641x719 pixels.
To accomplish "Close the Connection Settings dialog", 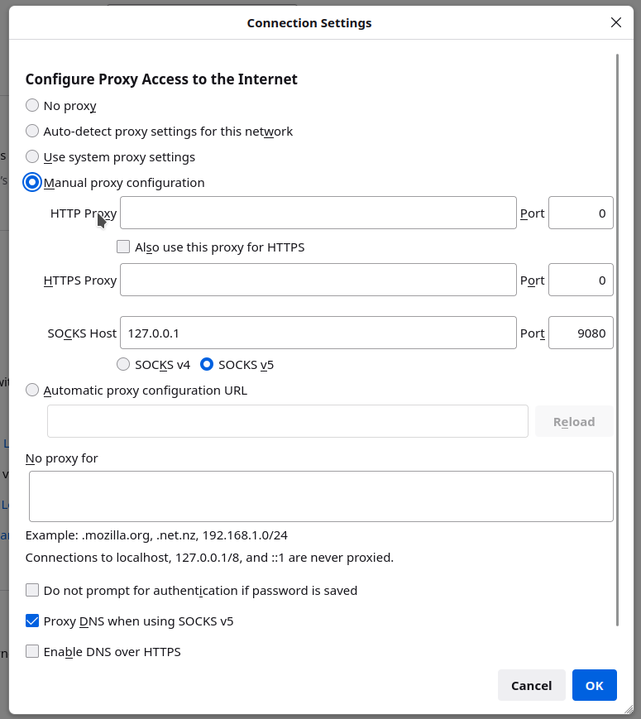I will click(x=615, y=22).
